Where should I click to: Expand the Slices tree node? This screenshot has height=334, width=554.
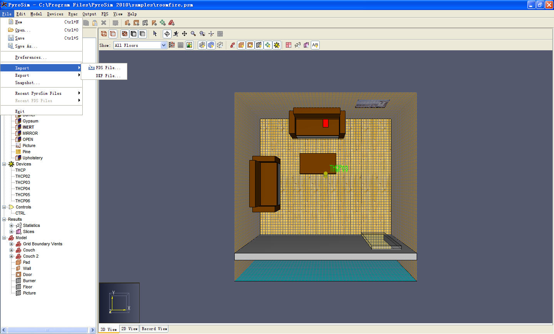pyautogui.click(x=12, y=231)
